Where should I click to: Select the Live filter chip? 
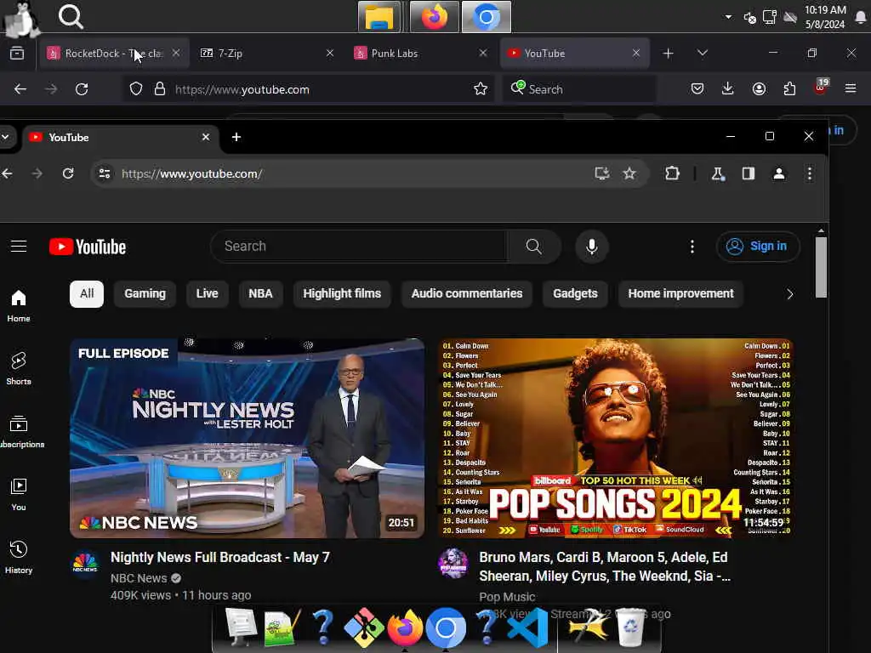(208, 293)
